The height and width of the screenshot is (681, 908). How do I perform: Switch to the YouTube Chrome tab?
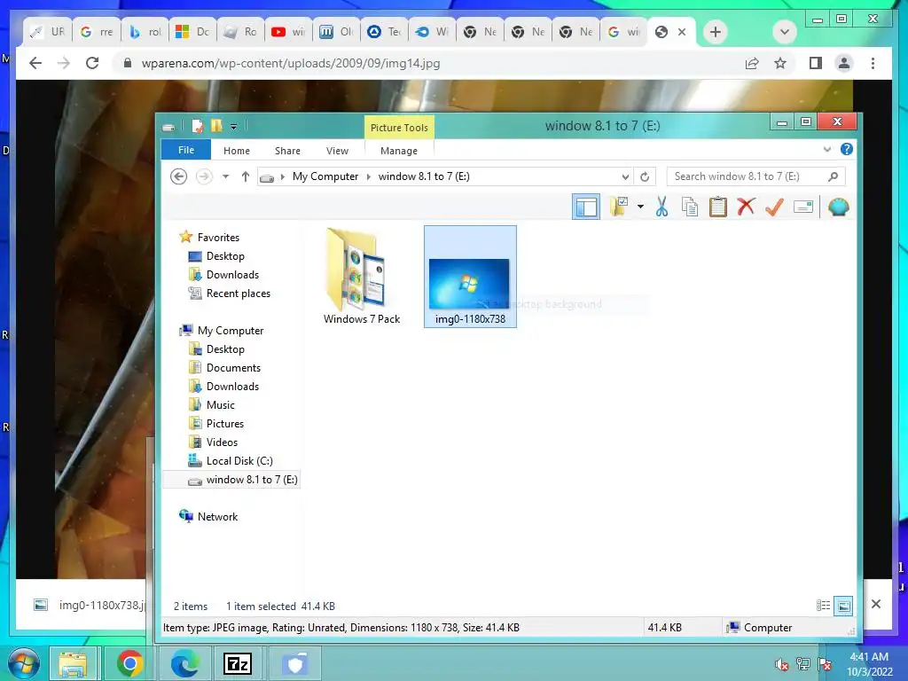288,32
